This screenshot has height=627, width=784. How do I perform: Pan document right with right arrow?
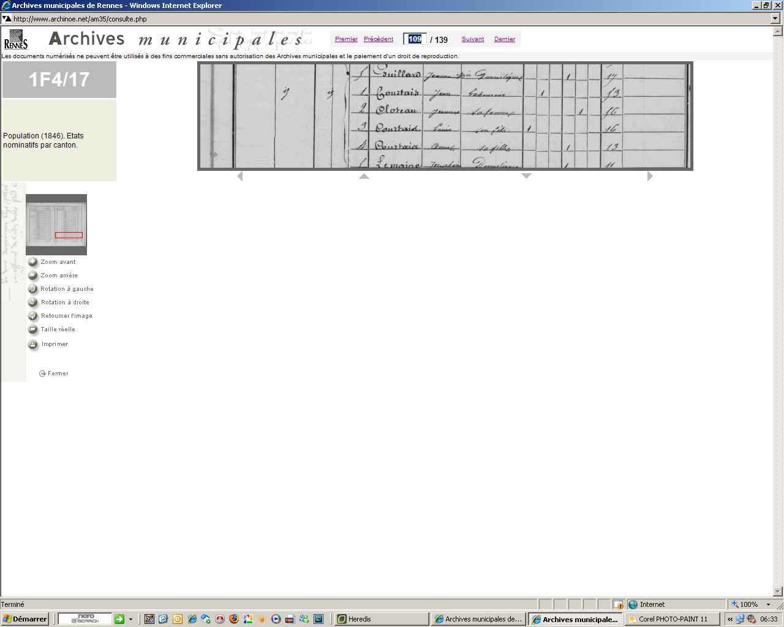650,176
